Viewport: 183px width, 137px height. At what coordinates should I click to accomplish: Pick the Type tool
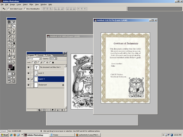point(13,51)
